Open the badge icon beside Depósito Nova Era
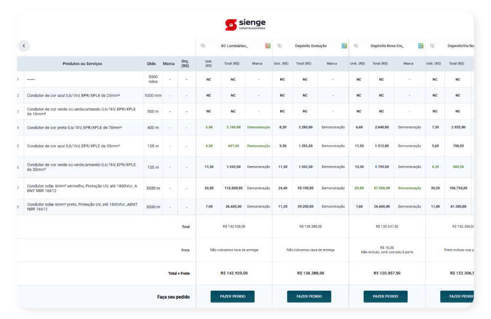 coord(421,46)
